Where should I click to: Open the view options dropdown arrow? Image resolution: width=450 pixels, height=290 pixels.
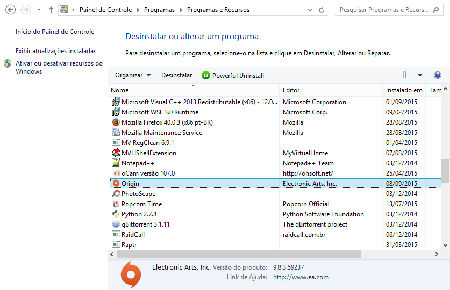tap(420, 75)
